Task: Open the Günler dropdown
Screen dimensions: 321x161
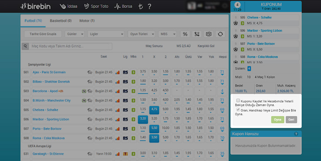Action: pos(75,34)
